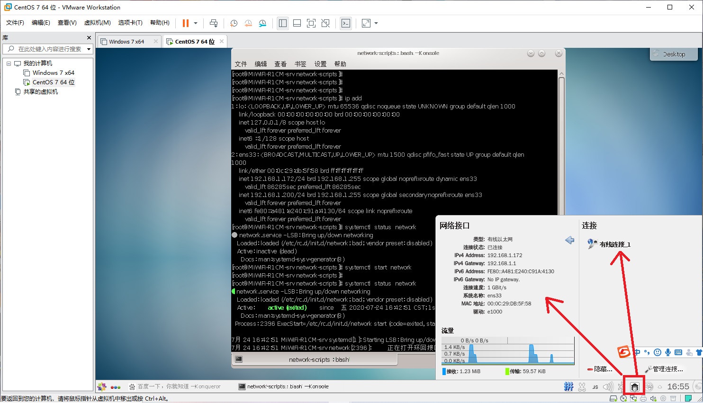Open the 选项卡(T) menu

coord(130,23)
